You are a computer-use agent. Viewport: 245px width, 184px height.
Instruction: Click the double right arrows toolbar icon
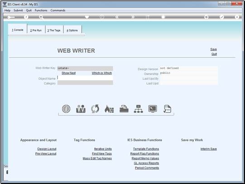pyautogui.click(x=133, y=17)
